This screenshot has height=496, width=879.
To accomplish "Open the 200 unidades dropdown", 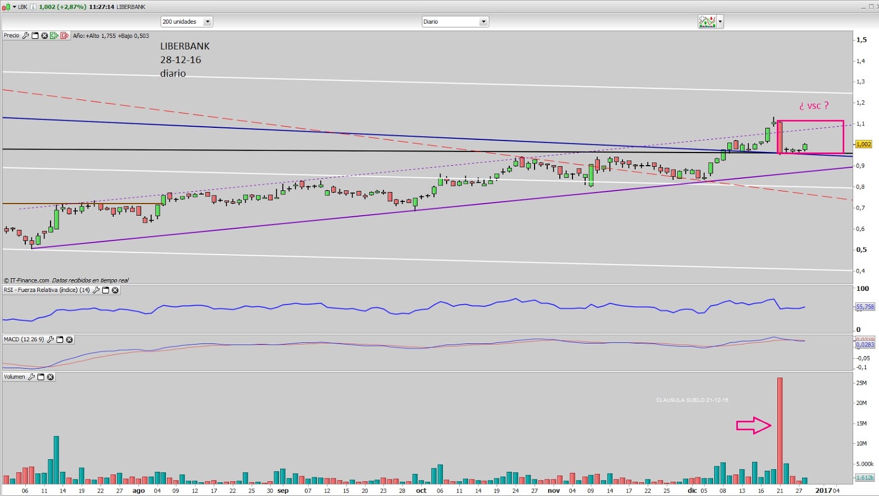I will pyautogui.click(x=186, y=22).
